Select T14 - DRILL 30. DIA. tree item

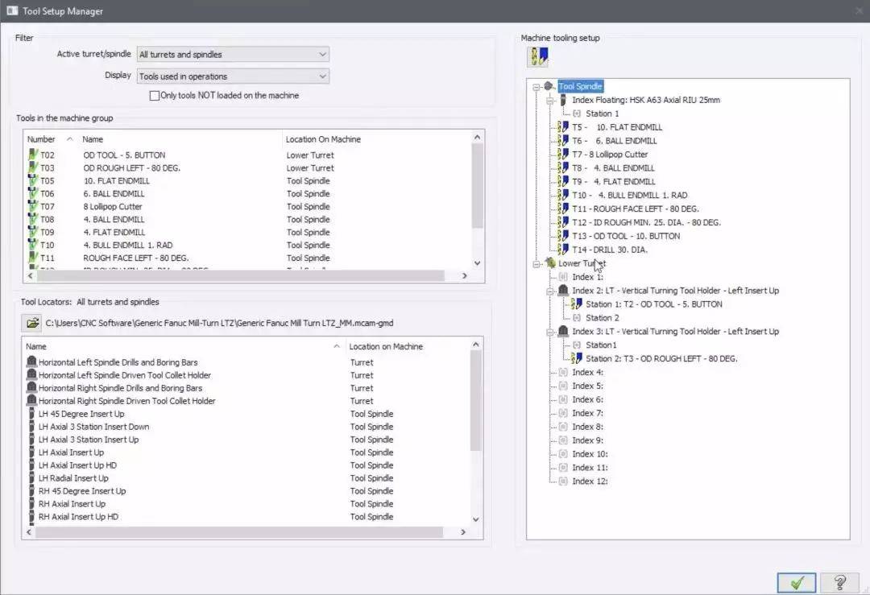(610, 250)
